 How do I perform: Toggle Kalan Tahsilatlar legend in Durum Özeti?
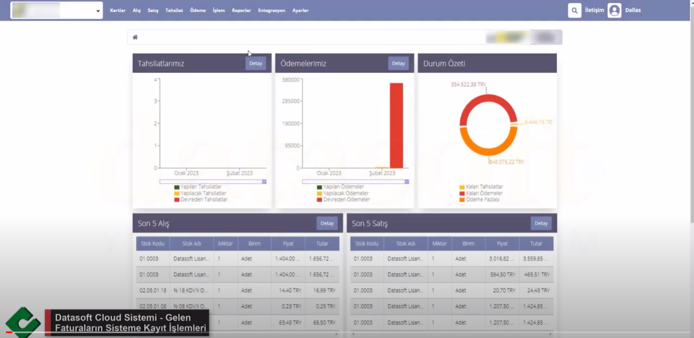462,187
